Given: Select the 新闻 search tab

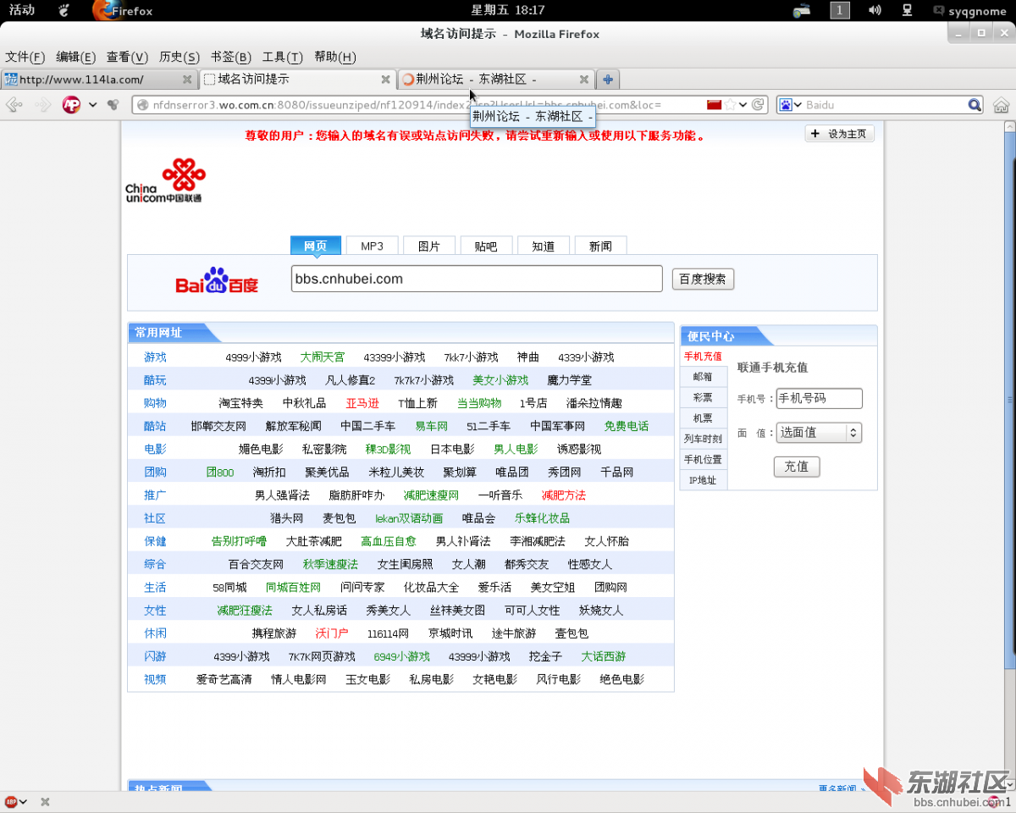Looking at the screenshot, I should click(600, 246).
